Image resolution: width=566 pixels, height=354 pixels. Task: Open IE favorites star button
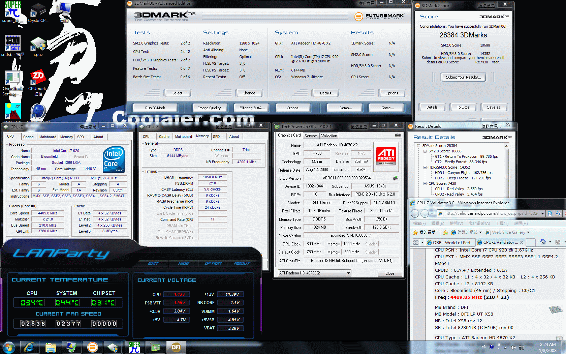tap(424, 232)
